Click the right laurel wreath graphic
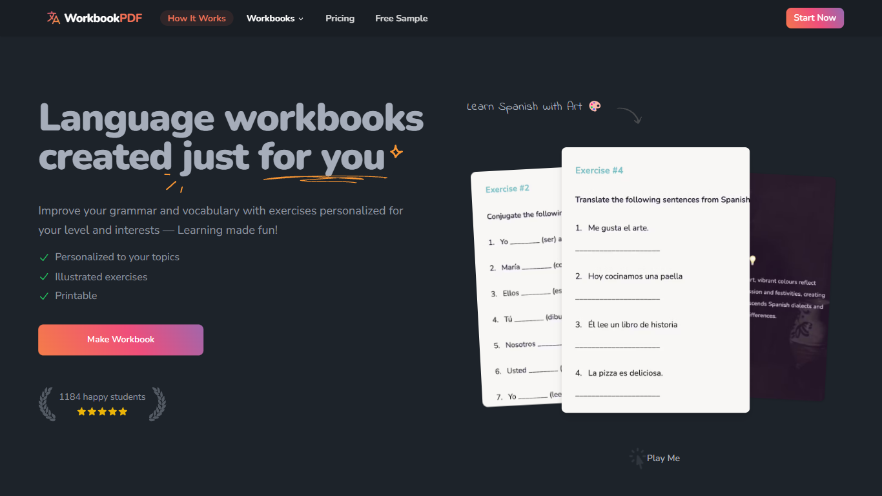The height and width of the screenshot is (496, 882). pos(158,404)
